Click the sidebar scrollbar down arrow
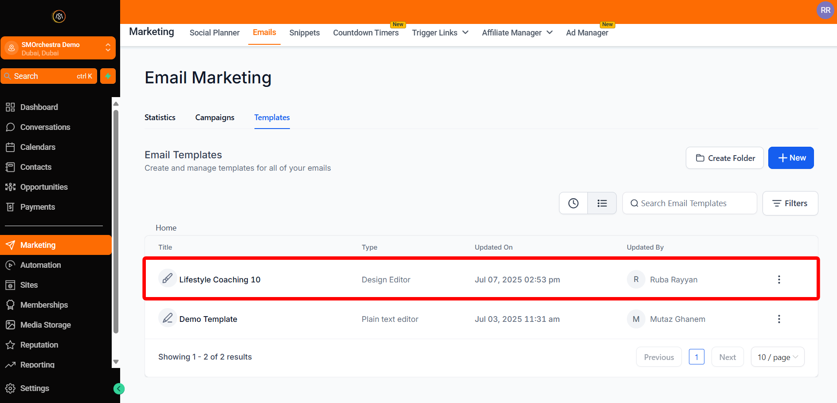Screen dimensions: 837x403 point(116,362)
